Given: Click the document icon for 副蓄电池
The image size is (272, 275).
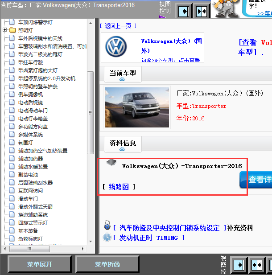Looking at the screenshot, I should click(x=12, y=175).
